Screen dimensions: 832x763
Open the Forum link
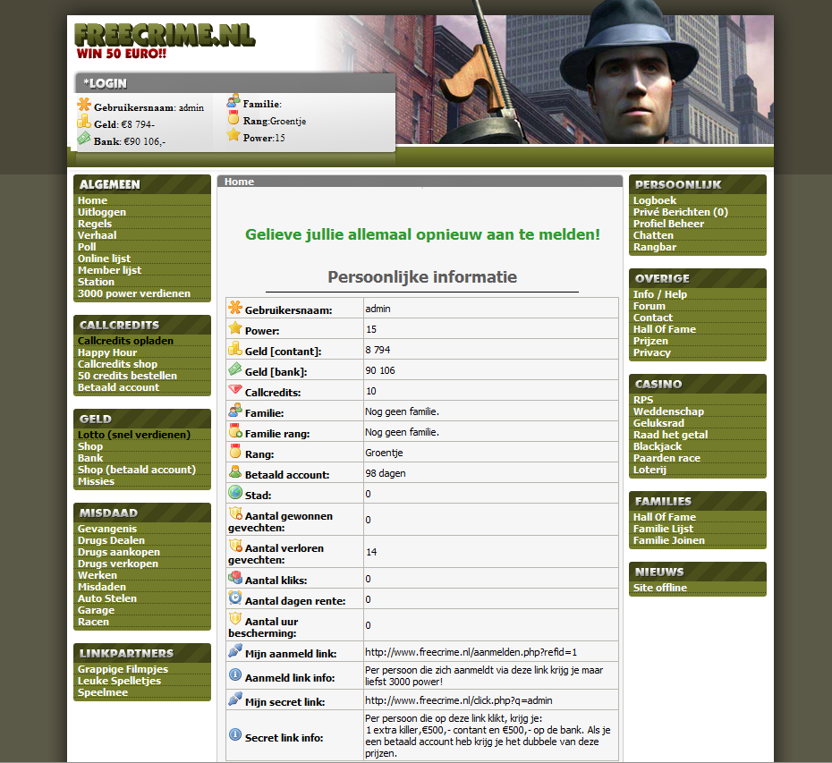point(649,306)
